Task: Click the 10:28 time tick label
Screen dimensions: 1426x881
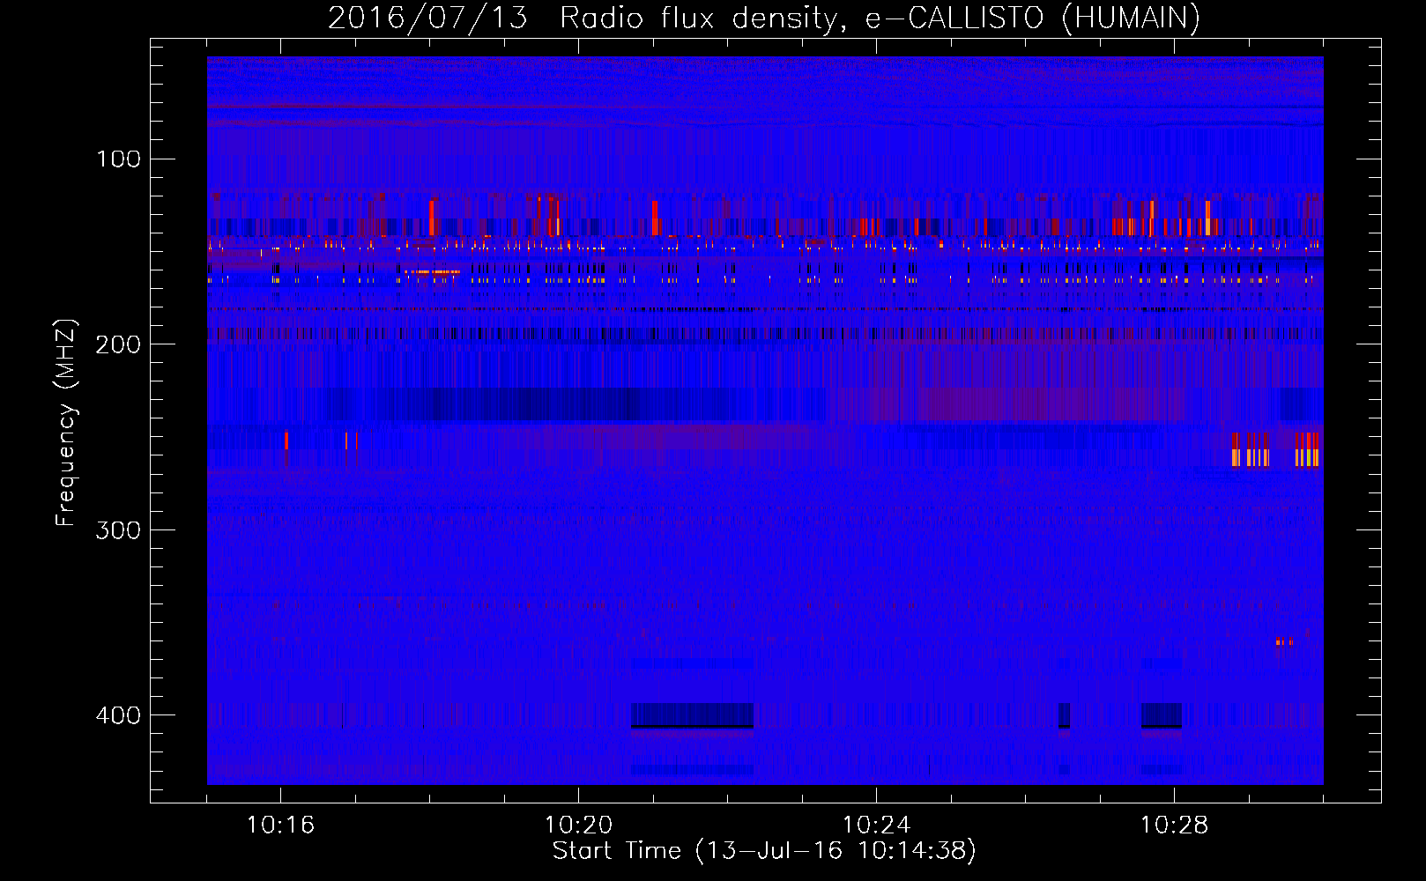Action: pyautogui.click(x=1174, y=825)
